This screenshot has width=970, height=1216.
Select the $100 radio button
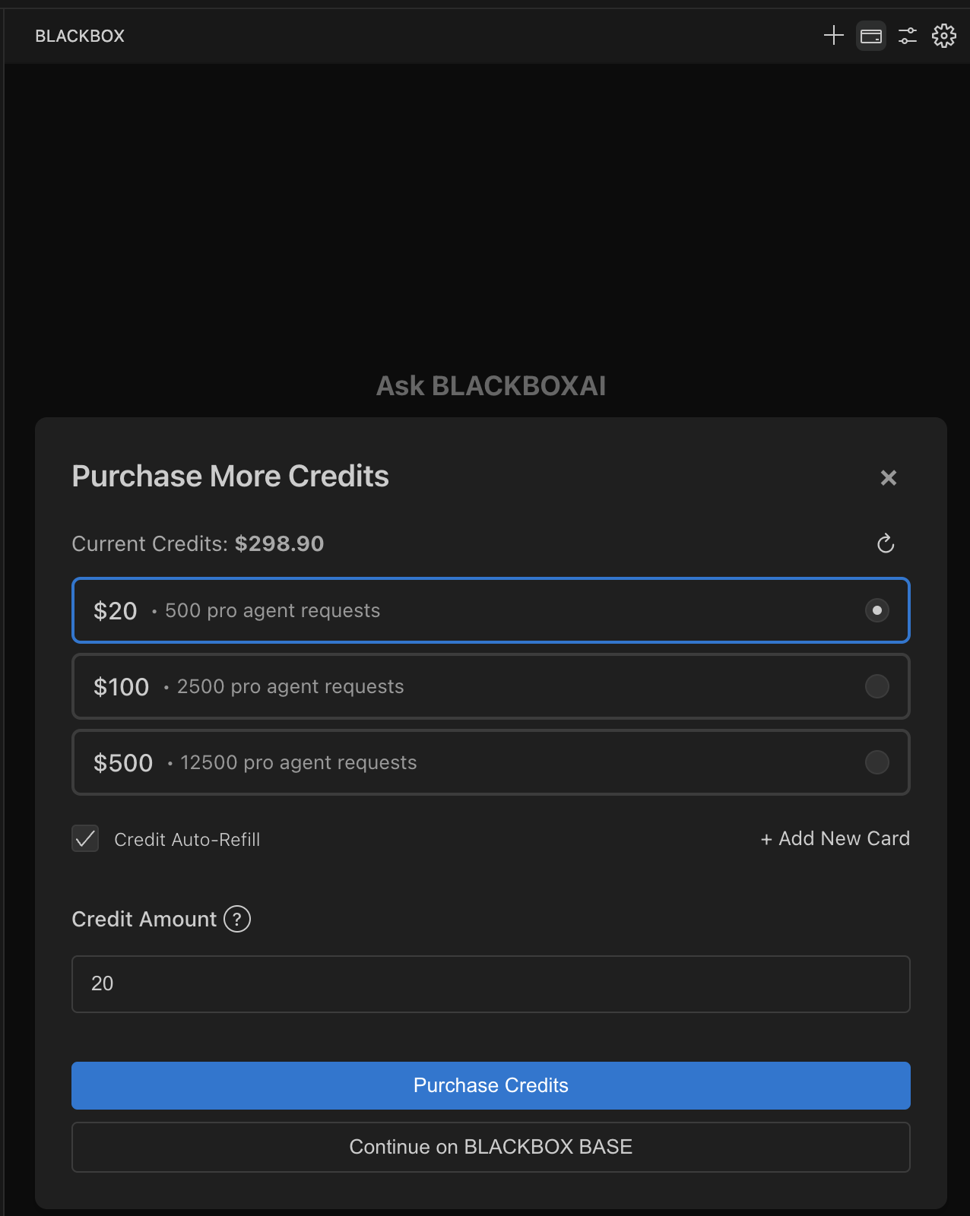click(876, 686)
